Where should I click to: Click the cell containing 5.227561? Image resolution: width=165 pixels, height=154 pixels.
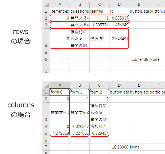pos(80,133)
